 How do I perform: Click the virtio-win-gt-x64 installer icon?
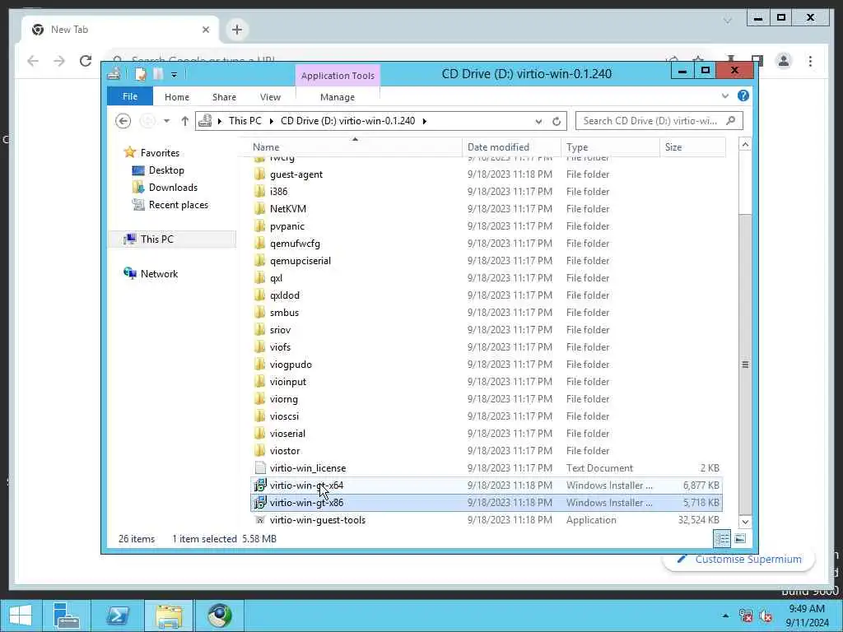coord(260,486)
